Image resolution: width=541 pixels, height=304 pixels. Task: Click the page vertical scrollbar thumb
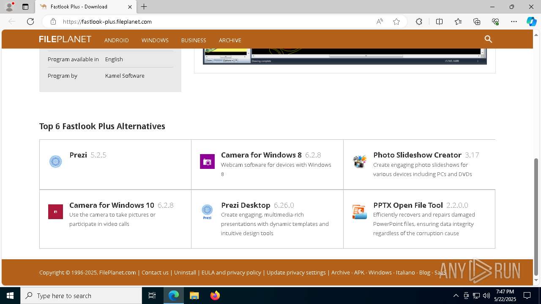click(x=536, y=217)
